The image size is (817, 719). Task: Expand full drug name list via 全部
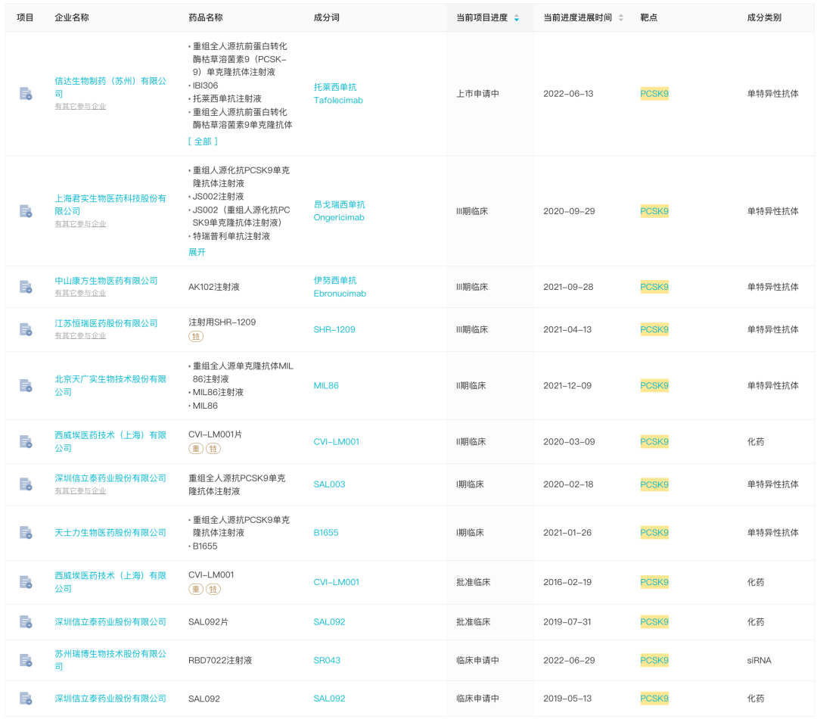tap(203, 142)
